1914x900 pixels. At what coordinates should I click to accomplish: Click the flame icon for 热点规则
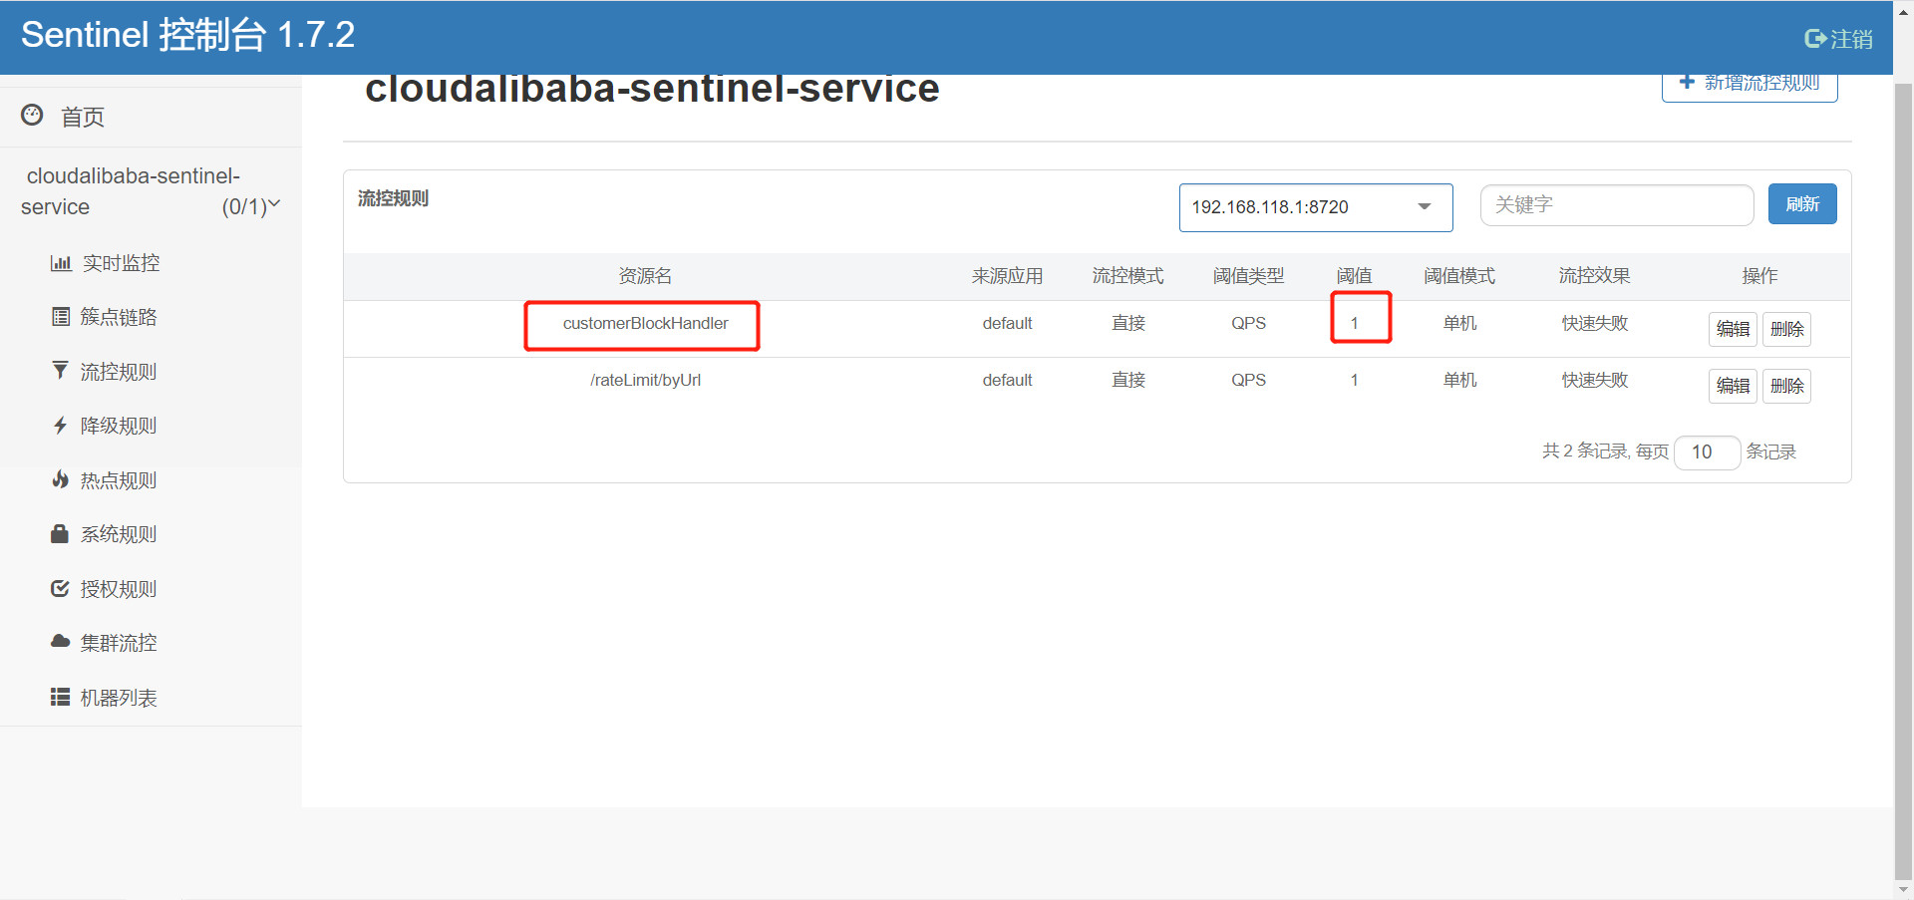point(61,479)
